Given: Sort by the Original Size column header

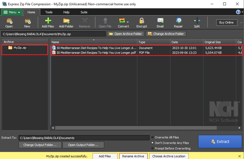Looking at the screenshot, I should [x=220, y=42].
